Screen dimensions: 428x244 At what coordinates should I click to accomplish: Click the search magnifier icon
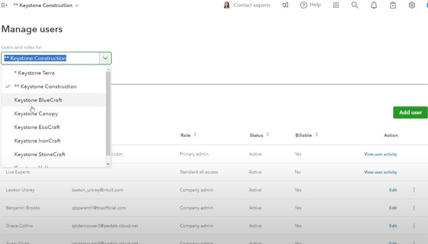355,5
